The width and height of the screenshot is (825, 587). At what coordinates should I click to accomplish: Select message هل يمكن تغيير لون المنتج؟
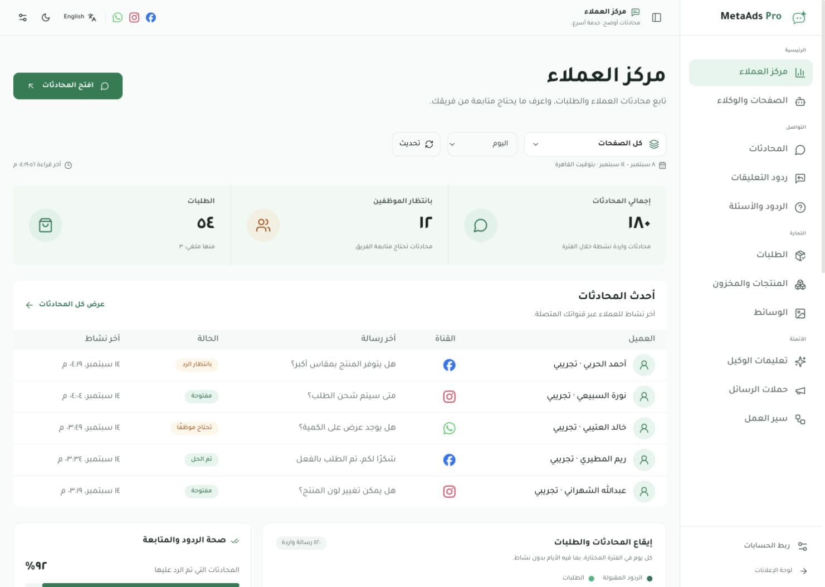pos(347,491)
